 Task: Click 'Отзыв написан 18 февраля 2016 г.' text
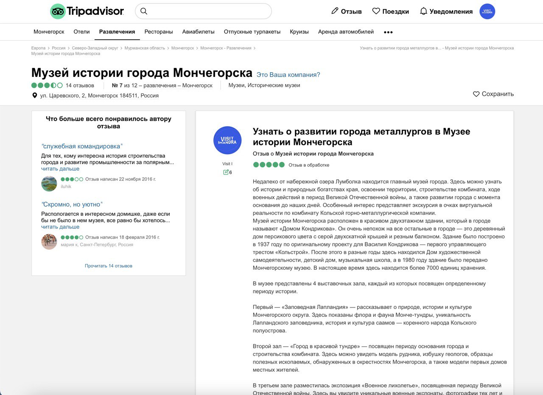[123, 237]
